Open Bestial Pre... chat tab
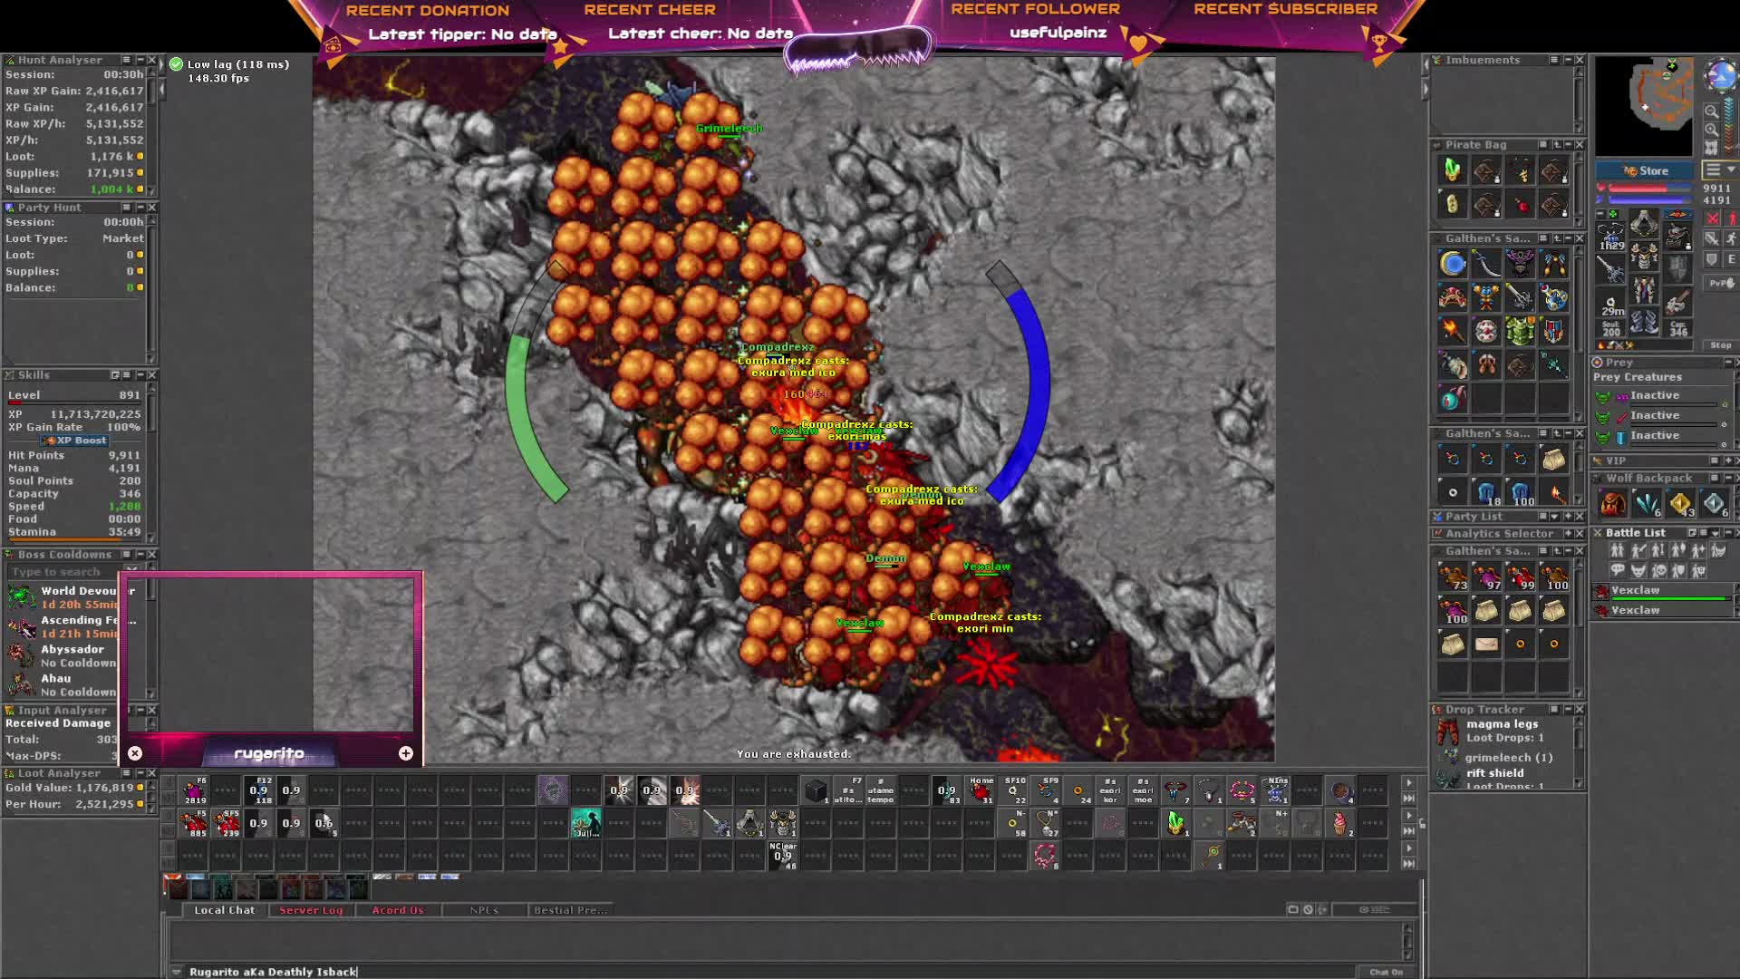This screenshot has height=979, width=1740. [x=571, y=910]
